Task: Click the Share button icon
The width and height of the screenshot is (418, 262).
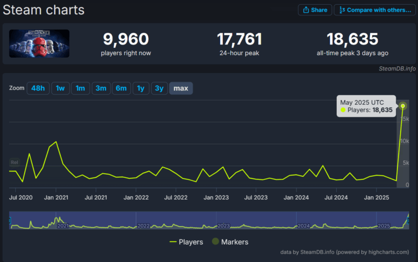Action: (306, 10)
